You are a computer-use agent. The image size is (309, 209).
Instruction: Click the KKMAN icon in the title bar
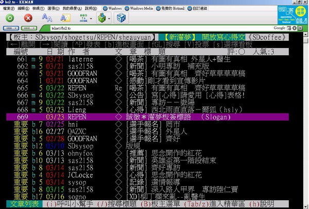2,2
